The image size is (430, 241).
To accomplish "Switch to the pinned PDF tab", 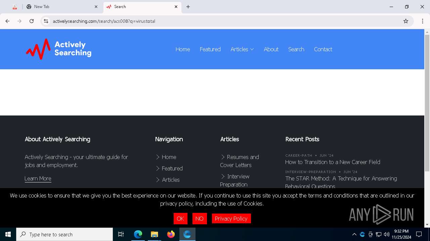I will click(15, 7).
